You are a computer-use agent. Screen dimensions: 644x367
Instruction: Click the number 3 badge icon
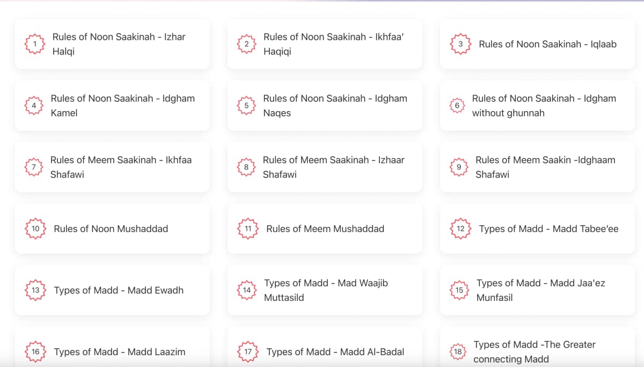click(460, 44)
